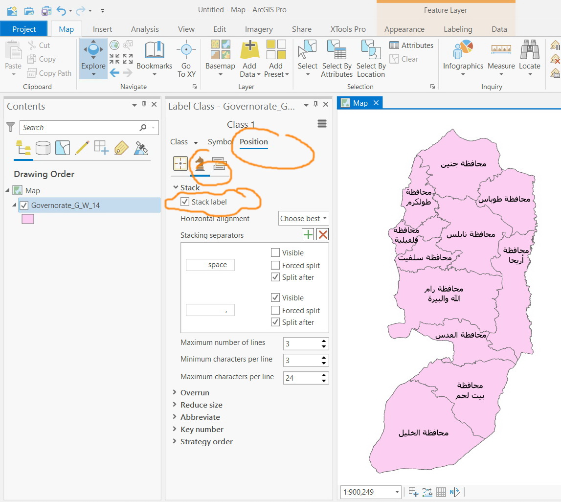List by Data Source cylinder icon
This screenshot has width=561, height=502.
43,148
